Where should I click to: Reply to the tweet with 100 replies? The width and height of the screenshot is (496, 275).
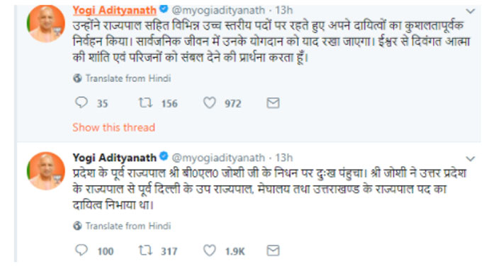[x=81, y=250]
